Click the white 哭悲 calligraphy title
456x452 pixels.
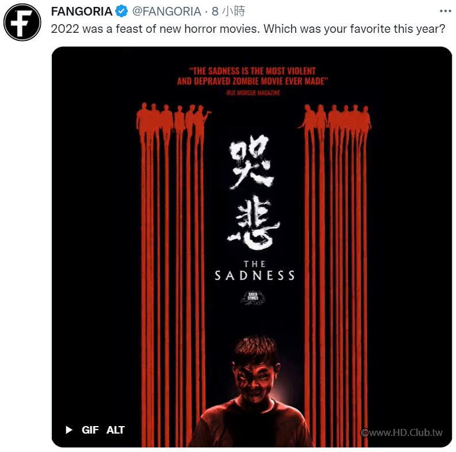coord(253,192)
